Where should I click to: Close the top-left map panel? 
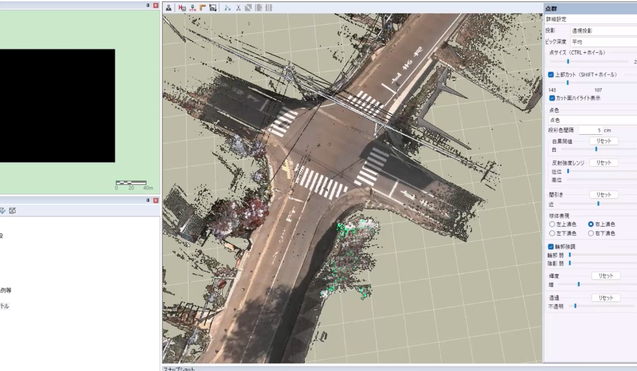click(x=156, y=5)
